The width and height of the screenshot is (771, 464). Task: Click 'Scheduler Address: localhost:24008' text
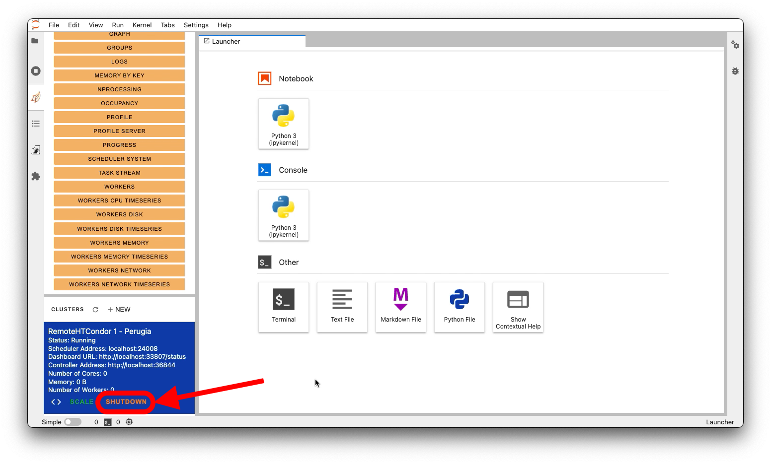[x=103, y=349]
